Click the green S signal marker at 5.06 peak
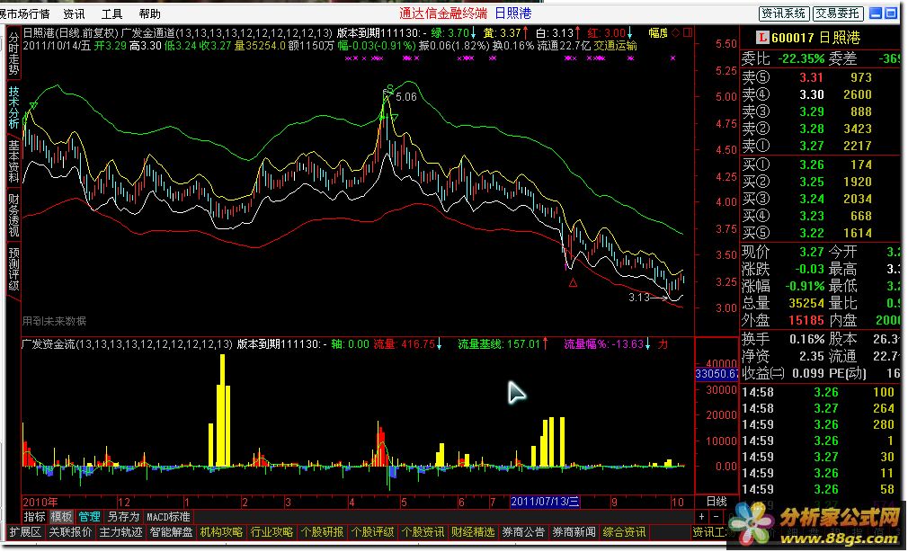 [x=389, y=89]
